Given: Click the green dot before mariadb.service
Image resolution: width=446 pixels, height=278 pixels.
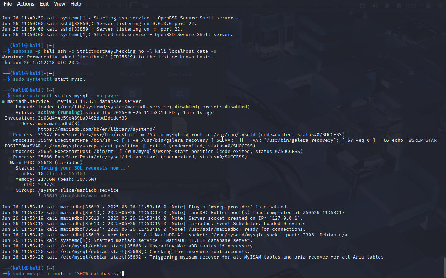Looking at the screenshot, I should click(x=3, y=101).
